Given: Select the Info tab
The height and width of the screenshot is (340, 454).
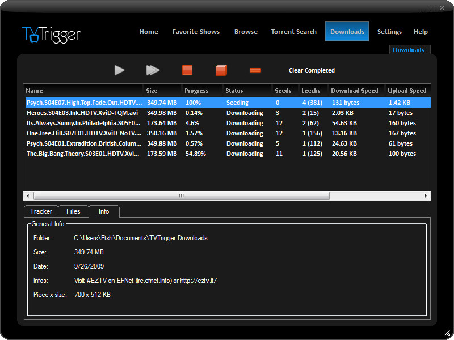Looking at the screenshot, I should pos(104,211).
